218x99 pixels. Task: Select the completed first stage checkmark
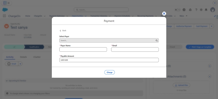pyautogui.click(x=14, y=47)
